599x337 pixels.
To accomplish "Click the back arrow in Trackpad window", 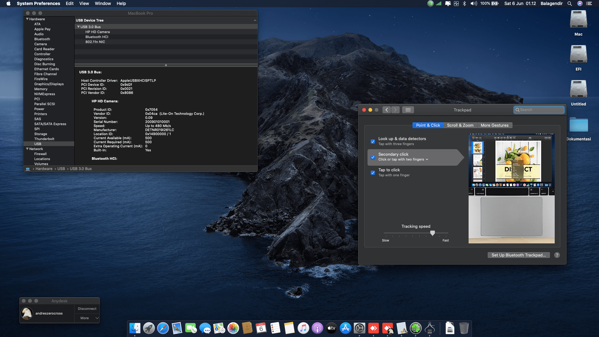I will pos(387,110).
